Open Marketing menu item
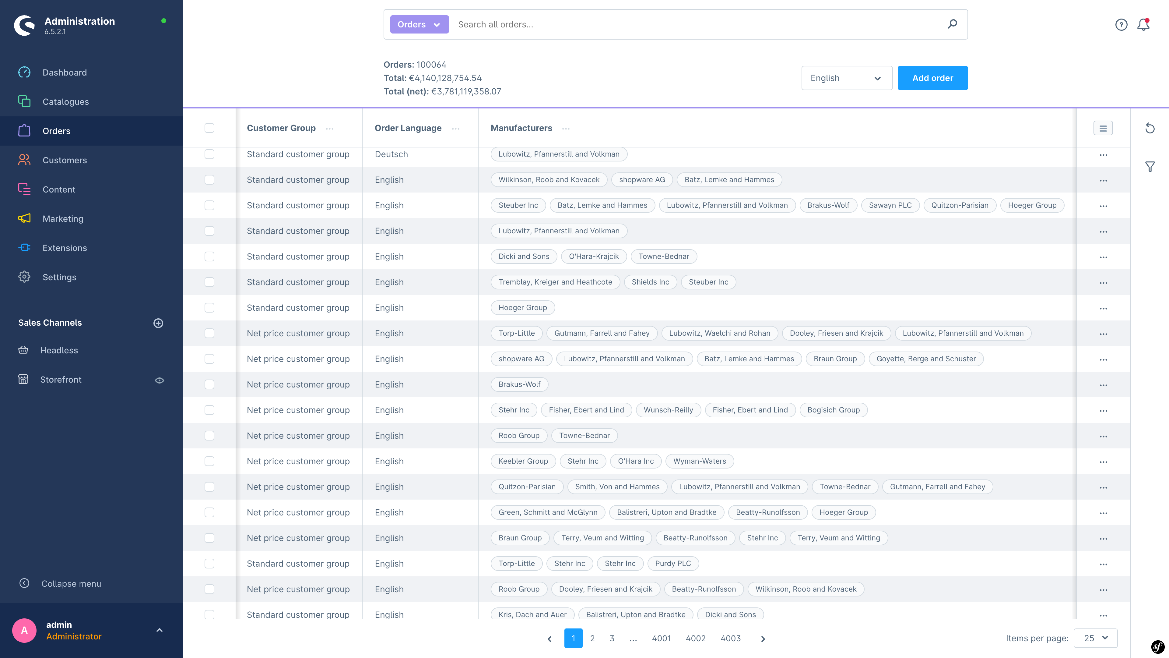This screenshot has height=658, width=1169. pos(91,219)
